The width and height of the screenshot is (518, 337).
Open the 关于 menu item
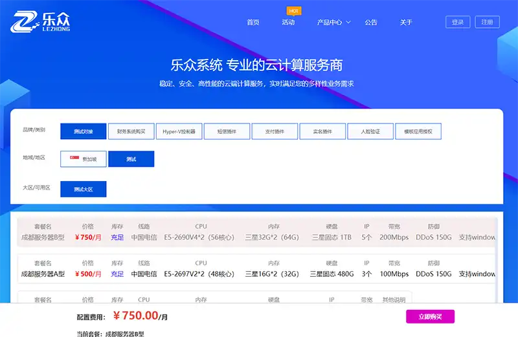(x=406, y=22)
